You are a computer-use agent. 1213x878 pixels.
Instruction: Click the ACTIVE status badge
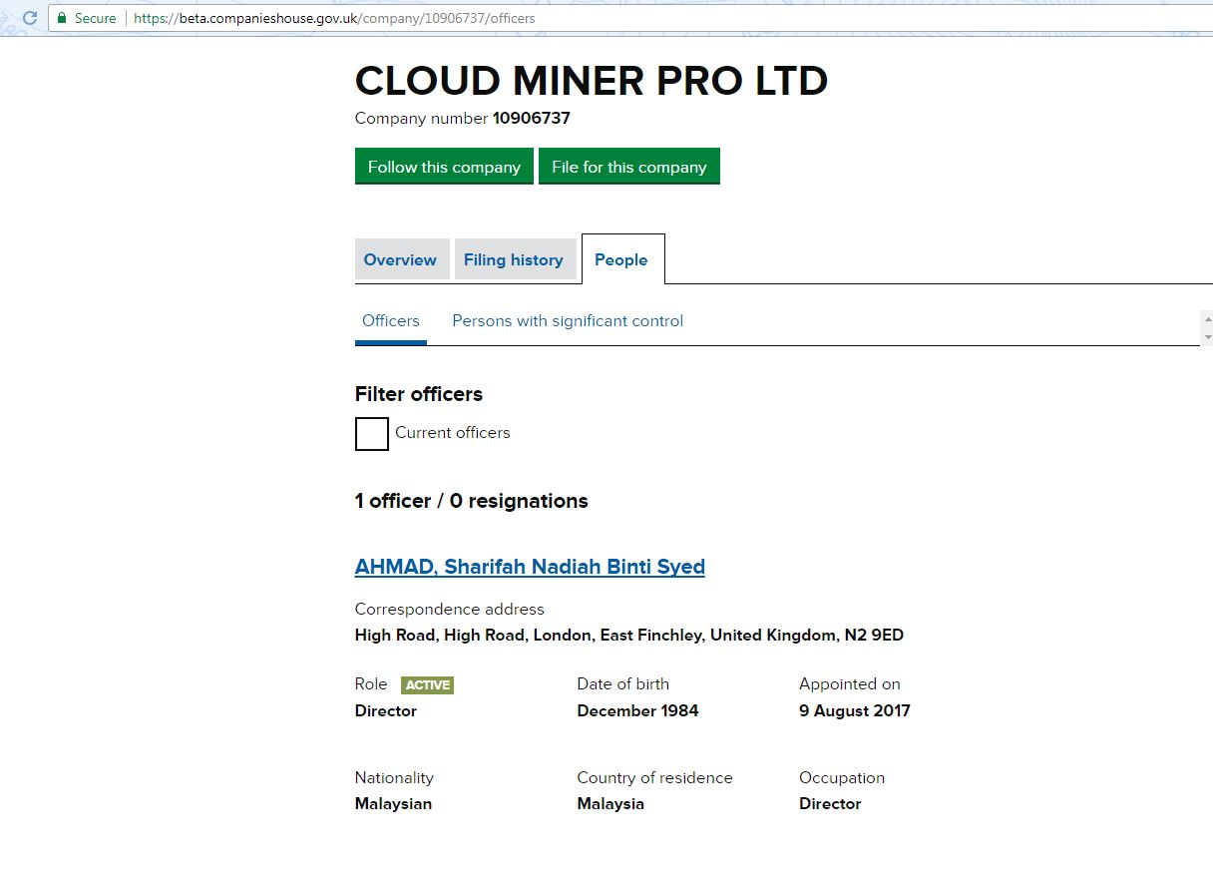click(427, 685)
